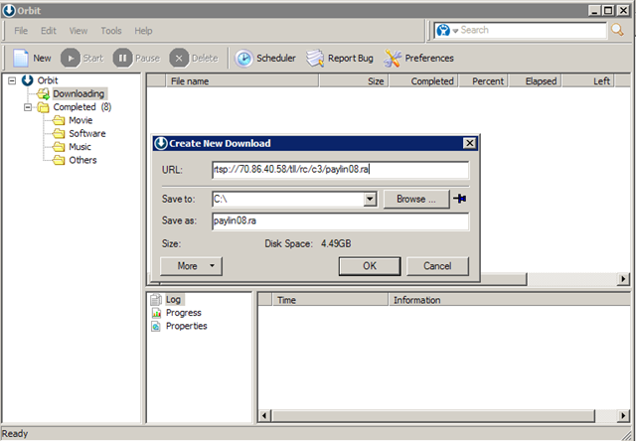Collapse the Orbit root tree node
This screenshot has height=441, width=636.
click(12, 80)
